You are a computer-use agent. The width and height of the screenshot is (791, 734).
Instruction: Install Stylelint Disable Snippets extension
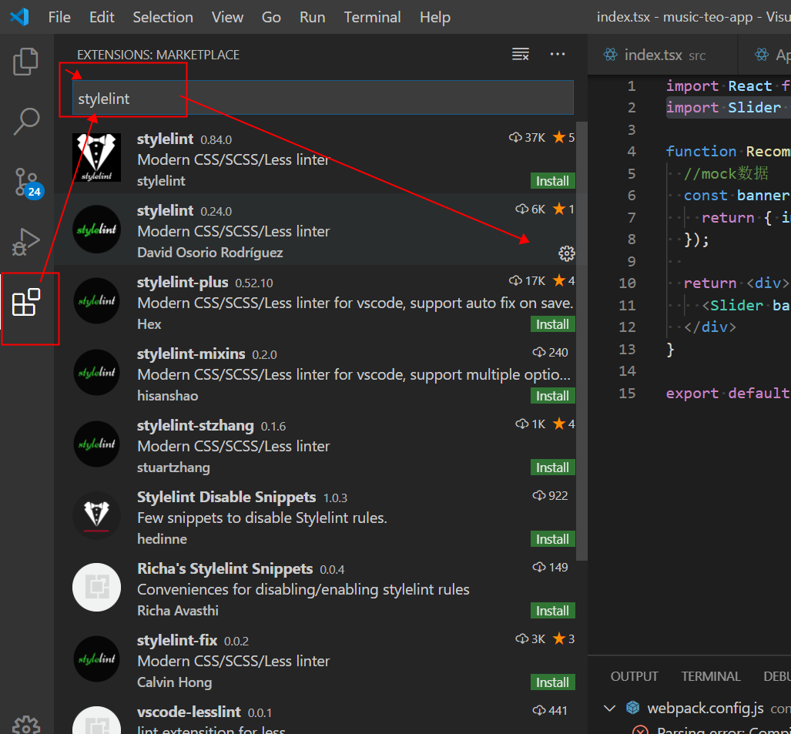(552, 539)
